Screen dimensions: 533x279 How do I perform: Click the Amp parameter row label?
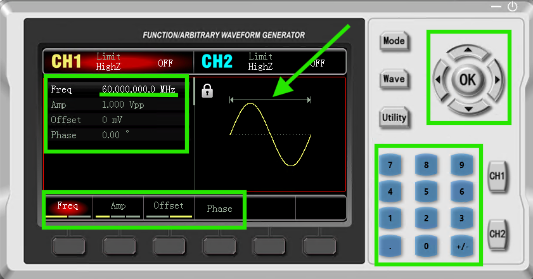58,105
